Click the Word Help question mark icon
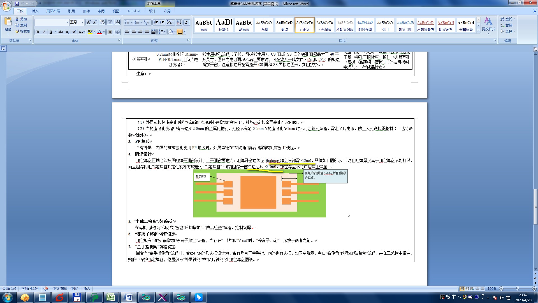 (x=535, y=11)
